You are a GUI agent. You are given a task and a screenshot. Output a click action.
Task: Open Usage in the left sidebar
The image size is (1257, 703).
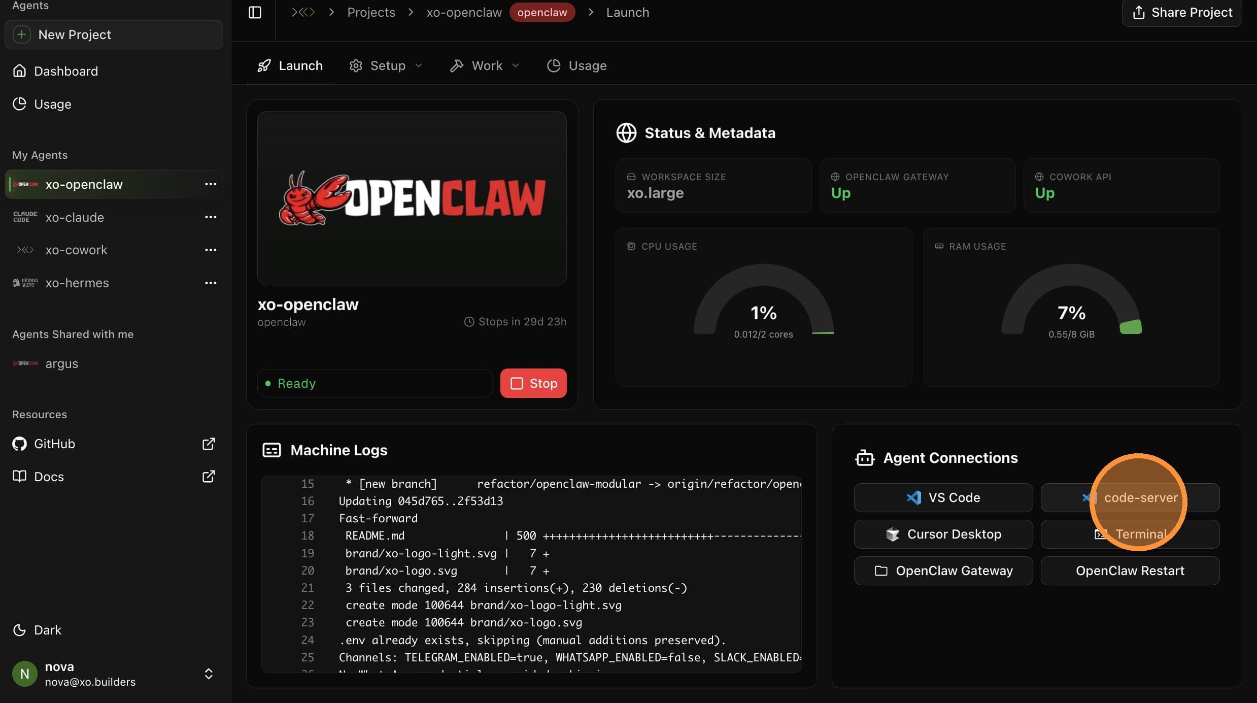114,104
